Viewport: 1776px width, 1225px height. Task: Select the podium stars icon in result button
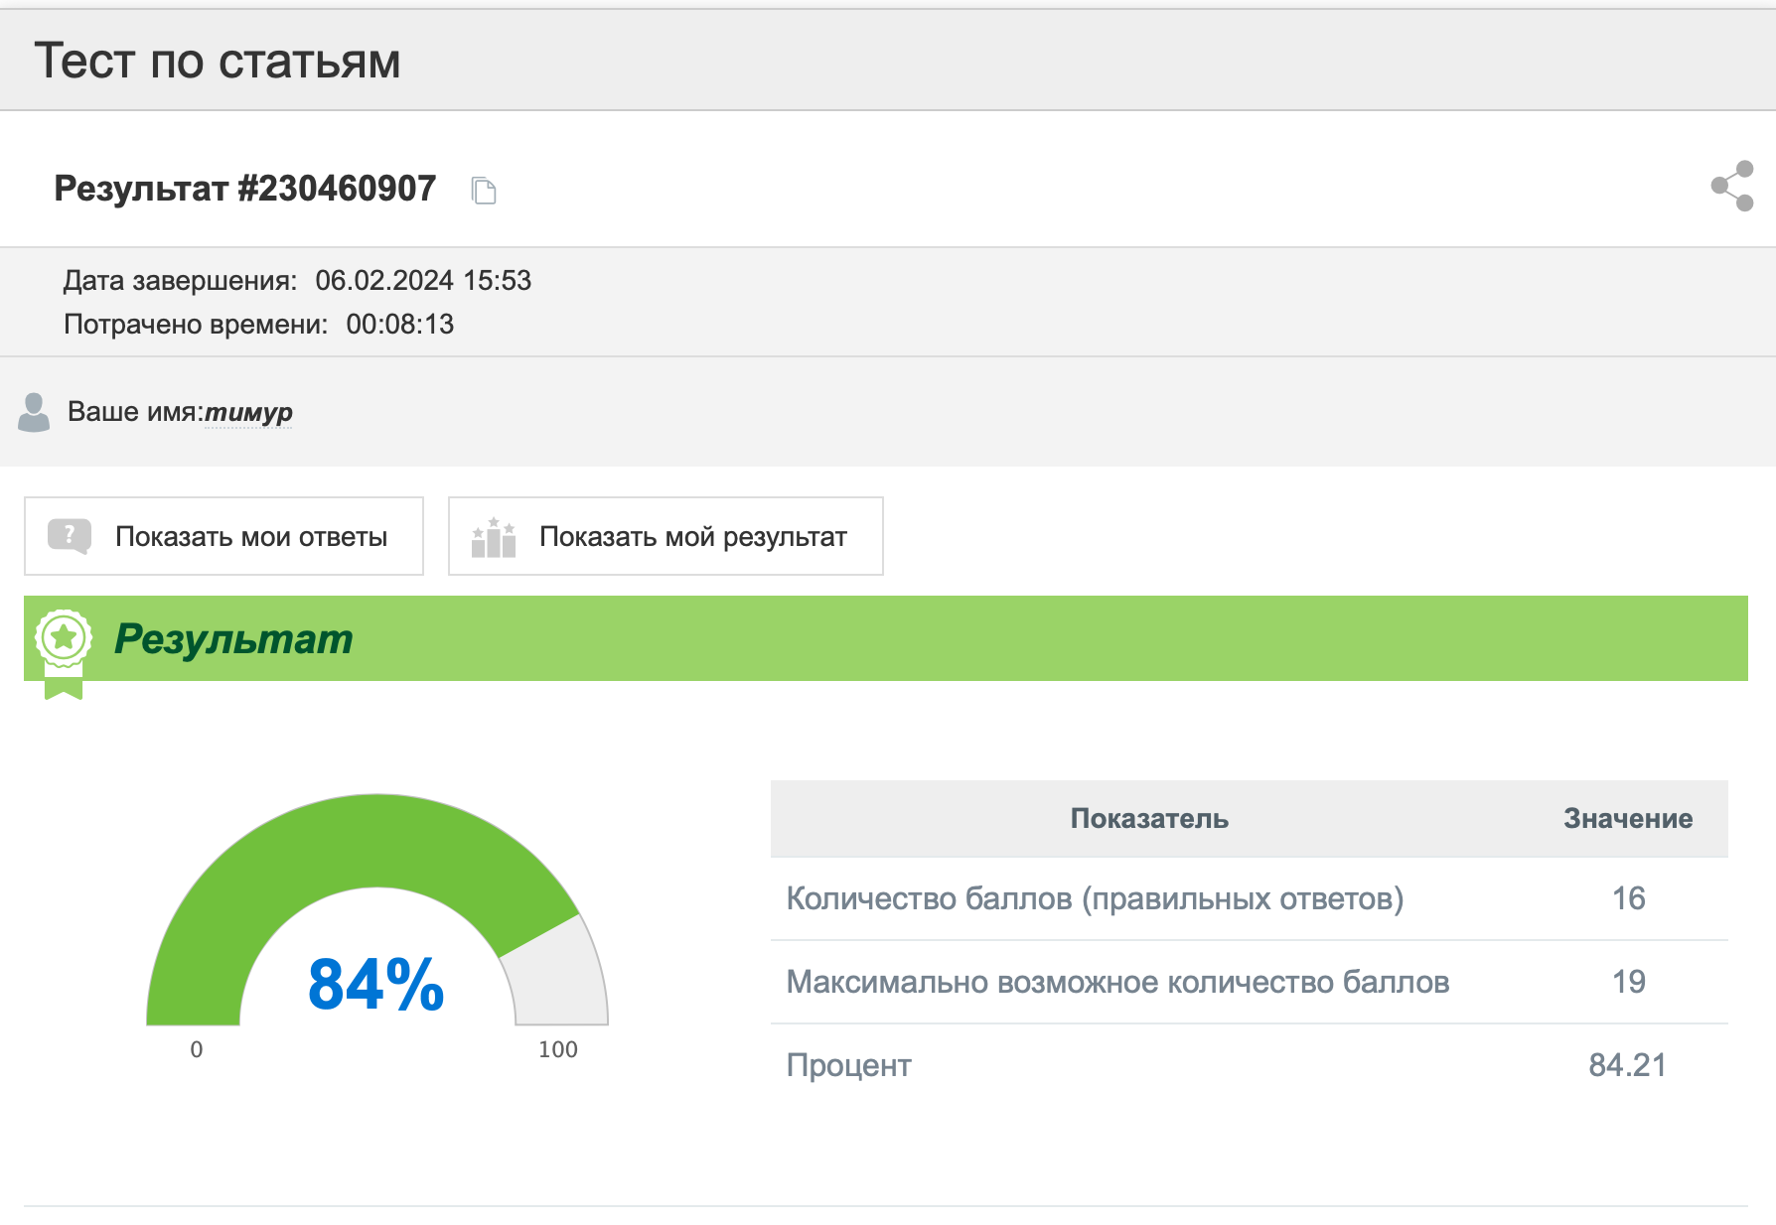[494, 537]
